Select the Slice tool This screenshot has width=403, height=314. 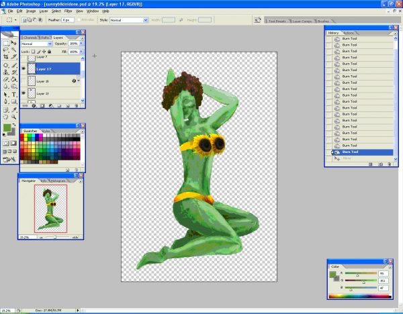[14, 56]
